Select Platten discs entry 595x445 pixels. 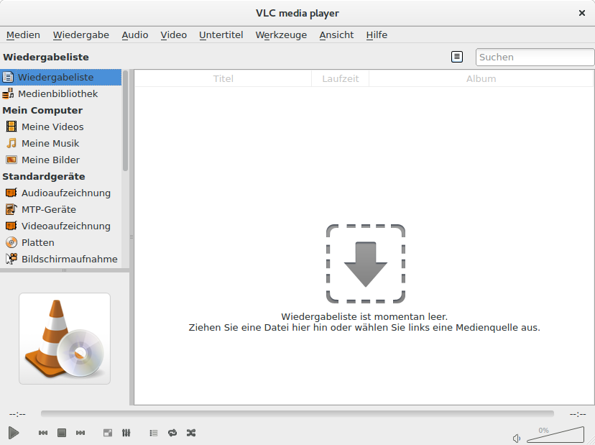(60, 242)
